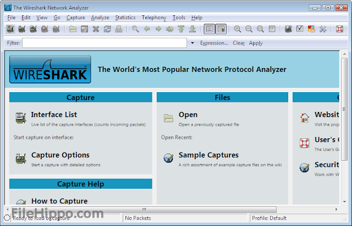Image resolution: width=352 pixels, height=226 pixels.
Task: Open User's Guide lifebuoy link
Action: tap(304, 143)
